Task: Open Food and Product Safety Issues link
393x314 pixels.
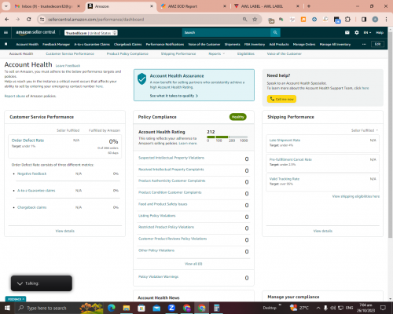Action: point(163,204)
